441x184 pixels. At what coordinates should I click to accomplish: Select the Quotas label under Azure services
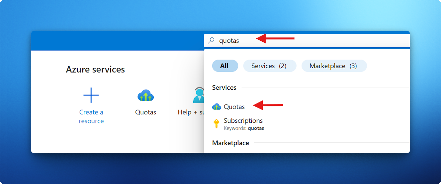[x=145, y=112]
